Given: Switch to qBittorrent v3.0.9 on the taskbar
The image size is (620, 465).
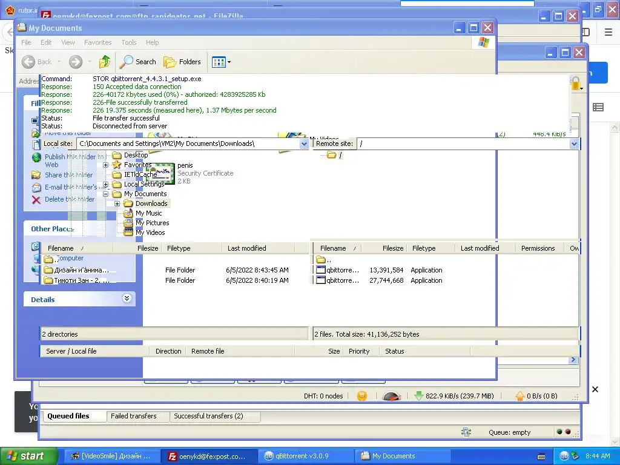Looking at the screenshot, I should coord(306,456).
